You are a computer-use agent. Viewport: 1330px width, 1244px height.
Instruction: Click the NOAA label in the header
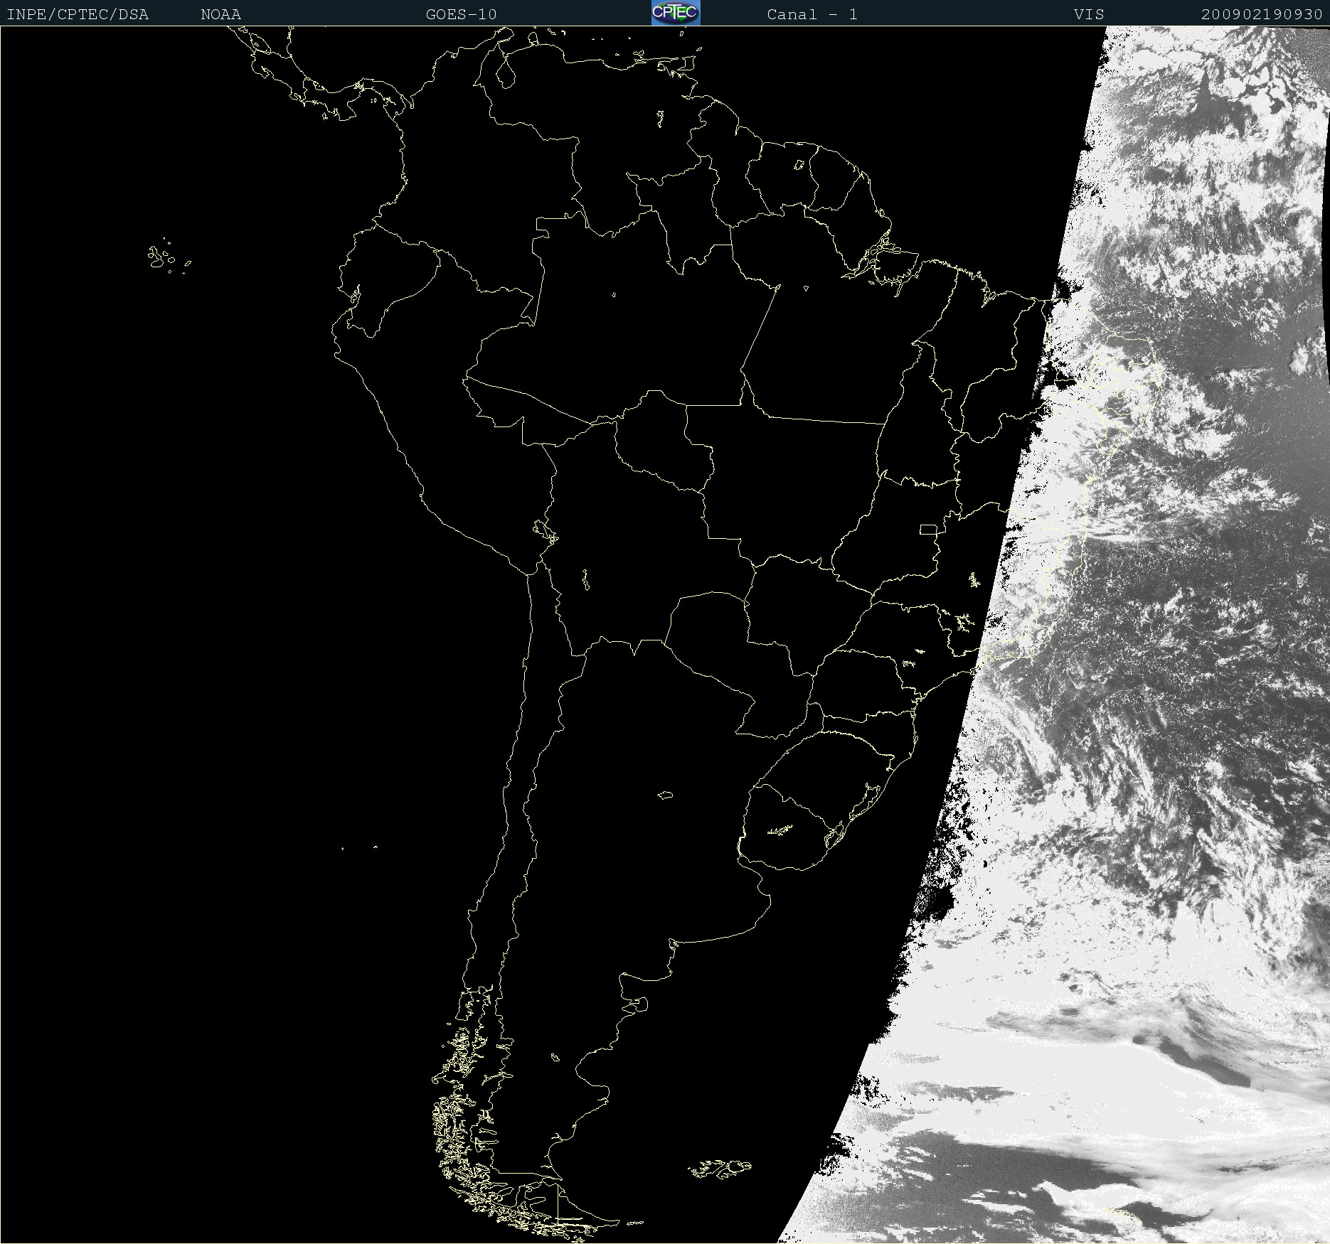220,14
